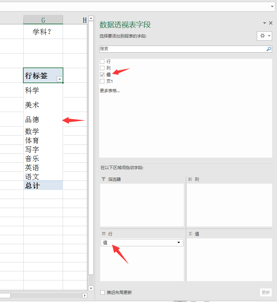Open the pivot field list gear settings
277x302 pixels.
tap(264, 36)
